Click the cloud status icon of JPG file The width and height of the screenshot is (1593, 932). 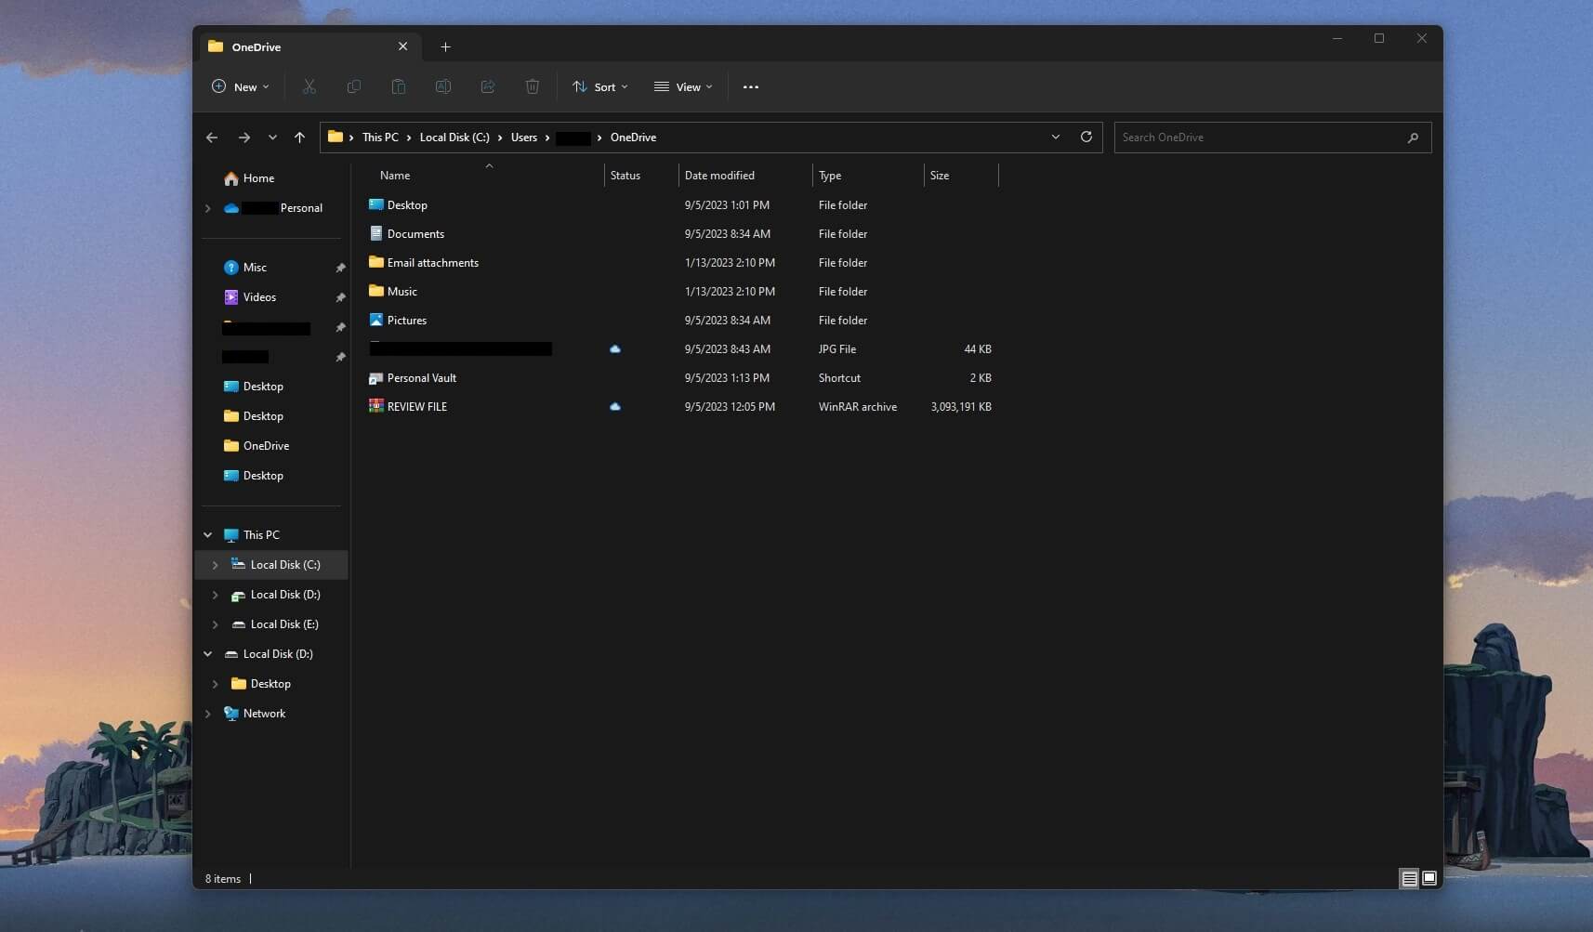[x=615, y=349]
